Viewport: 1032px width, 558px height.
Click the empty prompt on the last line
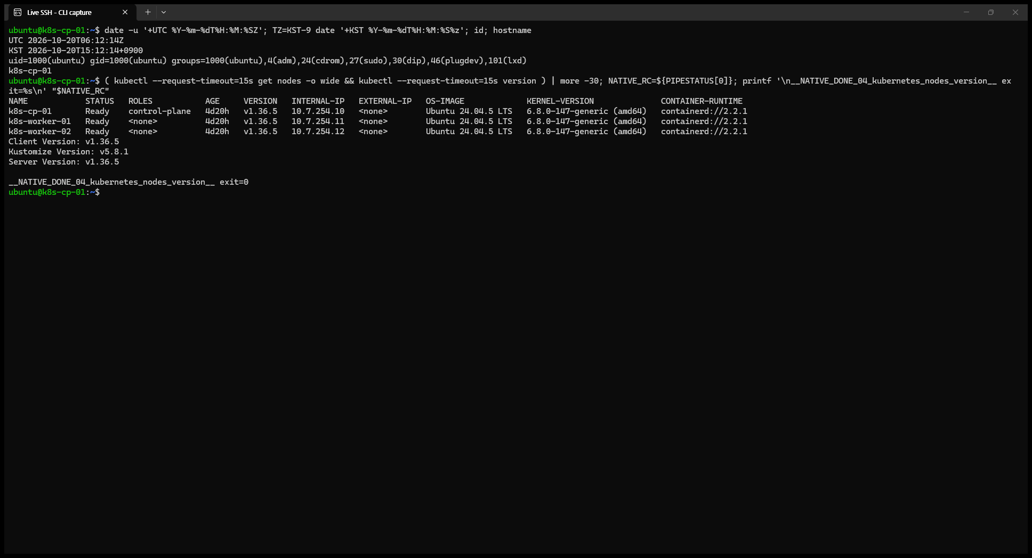pyautogui.click(x=54, y=192)
